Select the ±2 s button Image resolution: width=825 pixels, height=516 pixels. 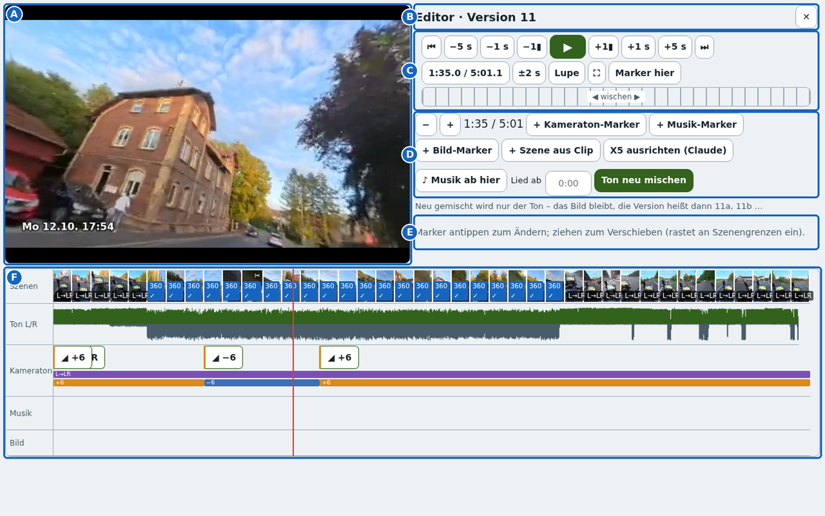click(529, 73)
